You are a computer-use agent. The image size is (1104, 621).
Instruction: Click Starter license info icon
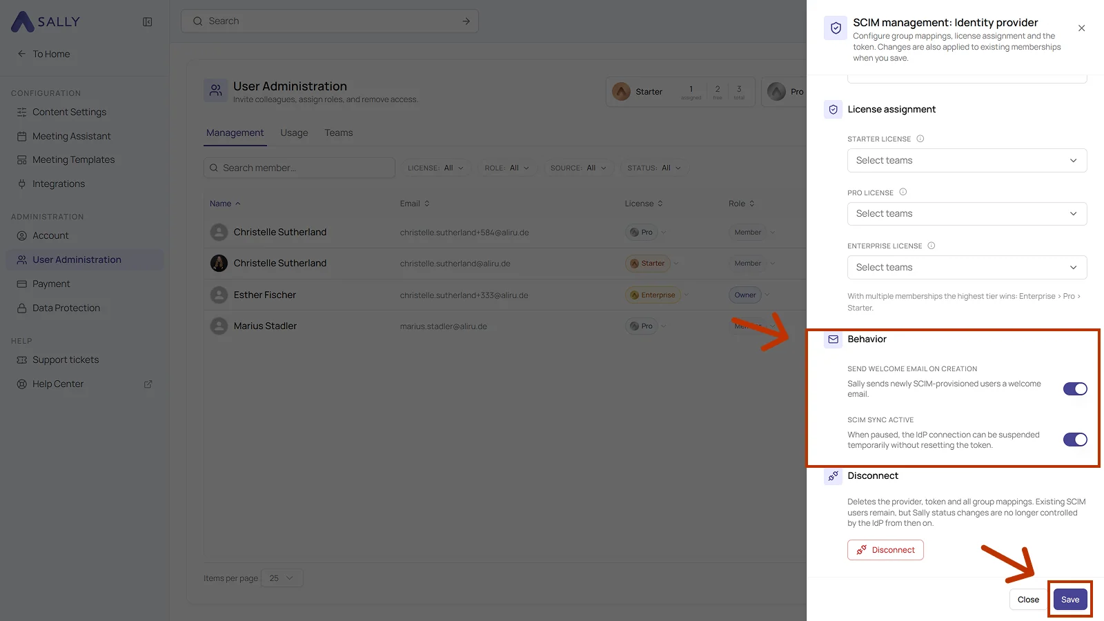pyautogui.click(x=920, y=139)
